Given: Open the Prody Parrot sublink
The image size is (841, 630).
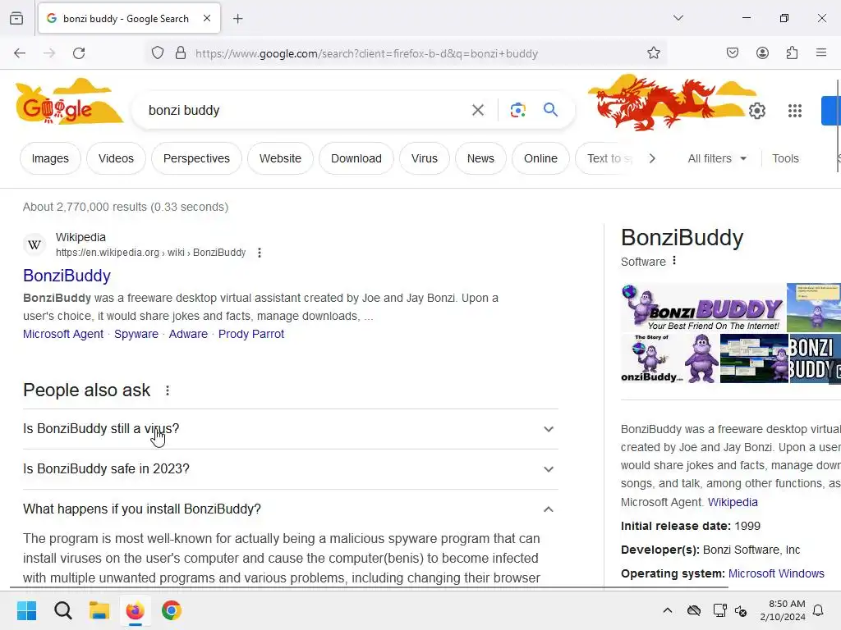Looking at the screenshot, I should click(251, 334).
